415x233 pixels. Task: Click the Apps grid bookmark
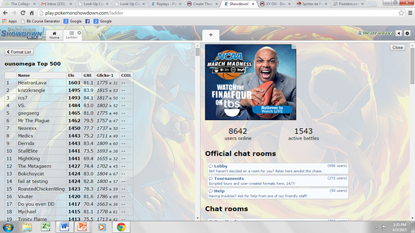[9, 21]
